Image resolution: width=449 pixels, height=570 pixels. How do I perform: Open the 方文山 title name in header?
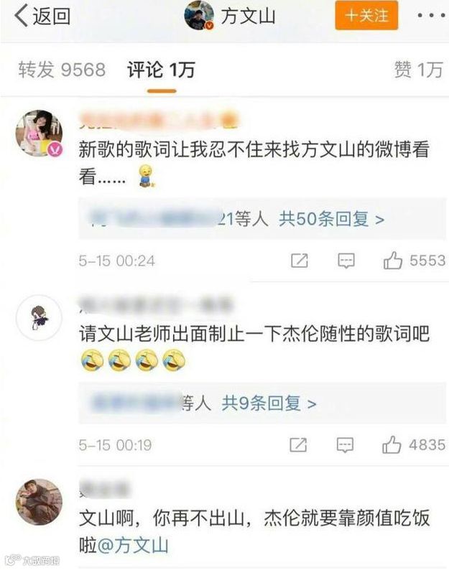[x=248, y=17]
